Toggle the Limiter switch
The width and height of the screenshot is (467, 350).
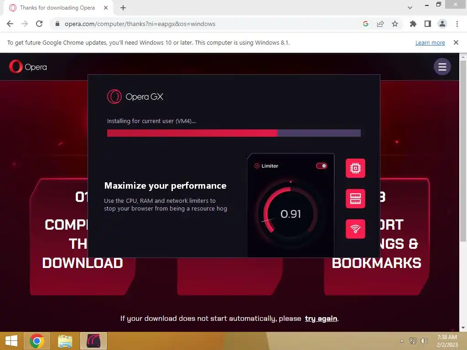click(x=322, y=166)
